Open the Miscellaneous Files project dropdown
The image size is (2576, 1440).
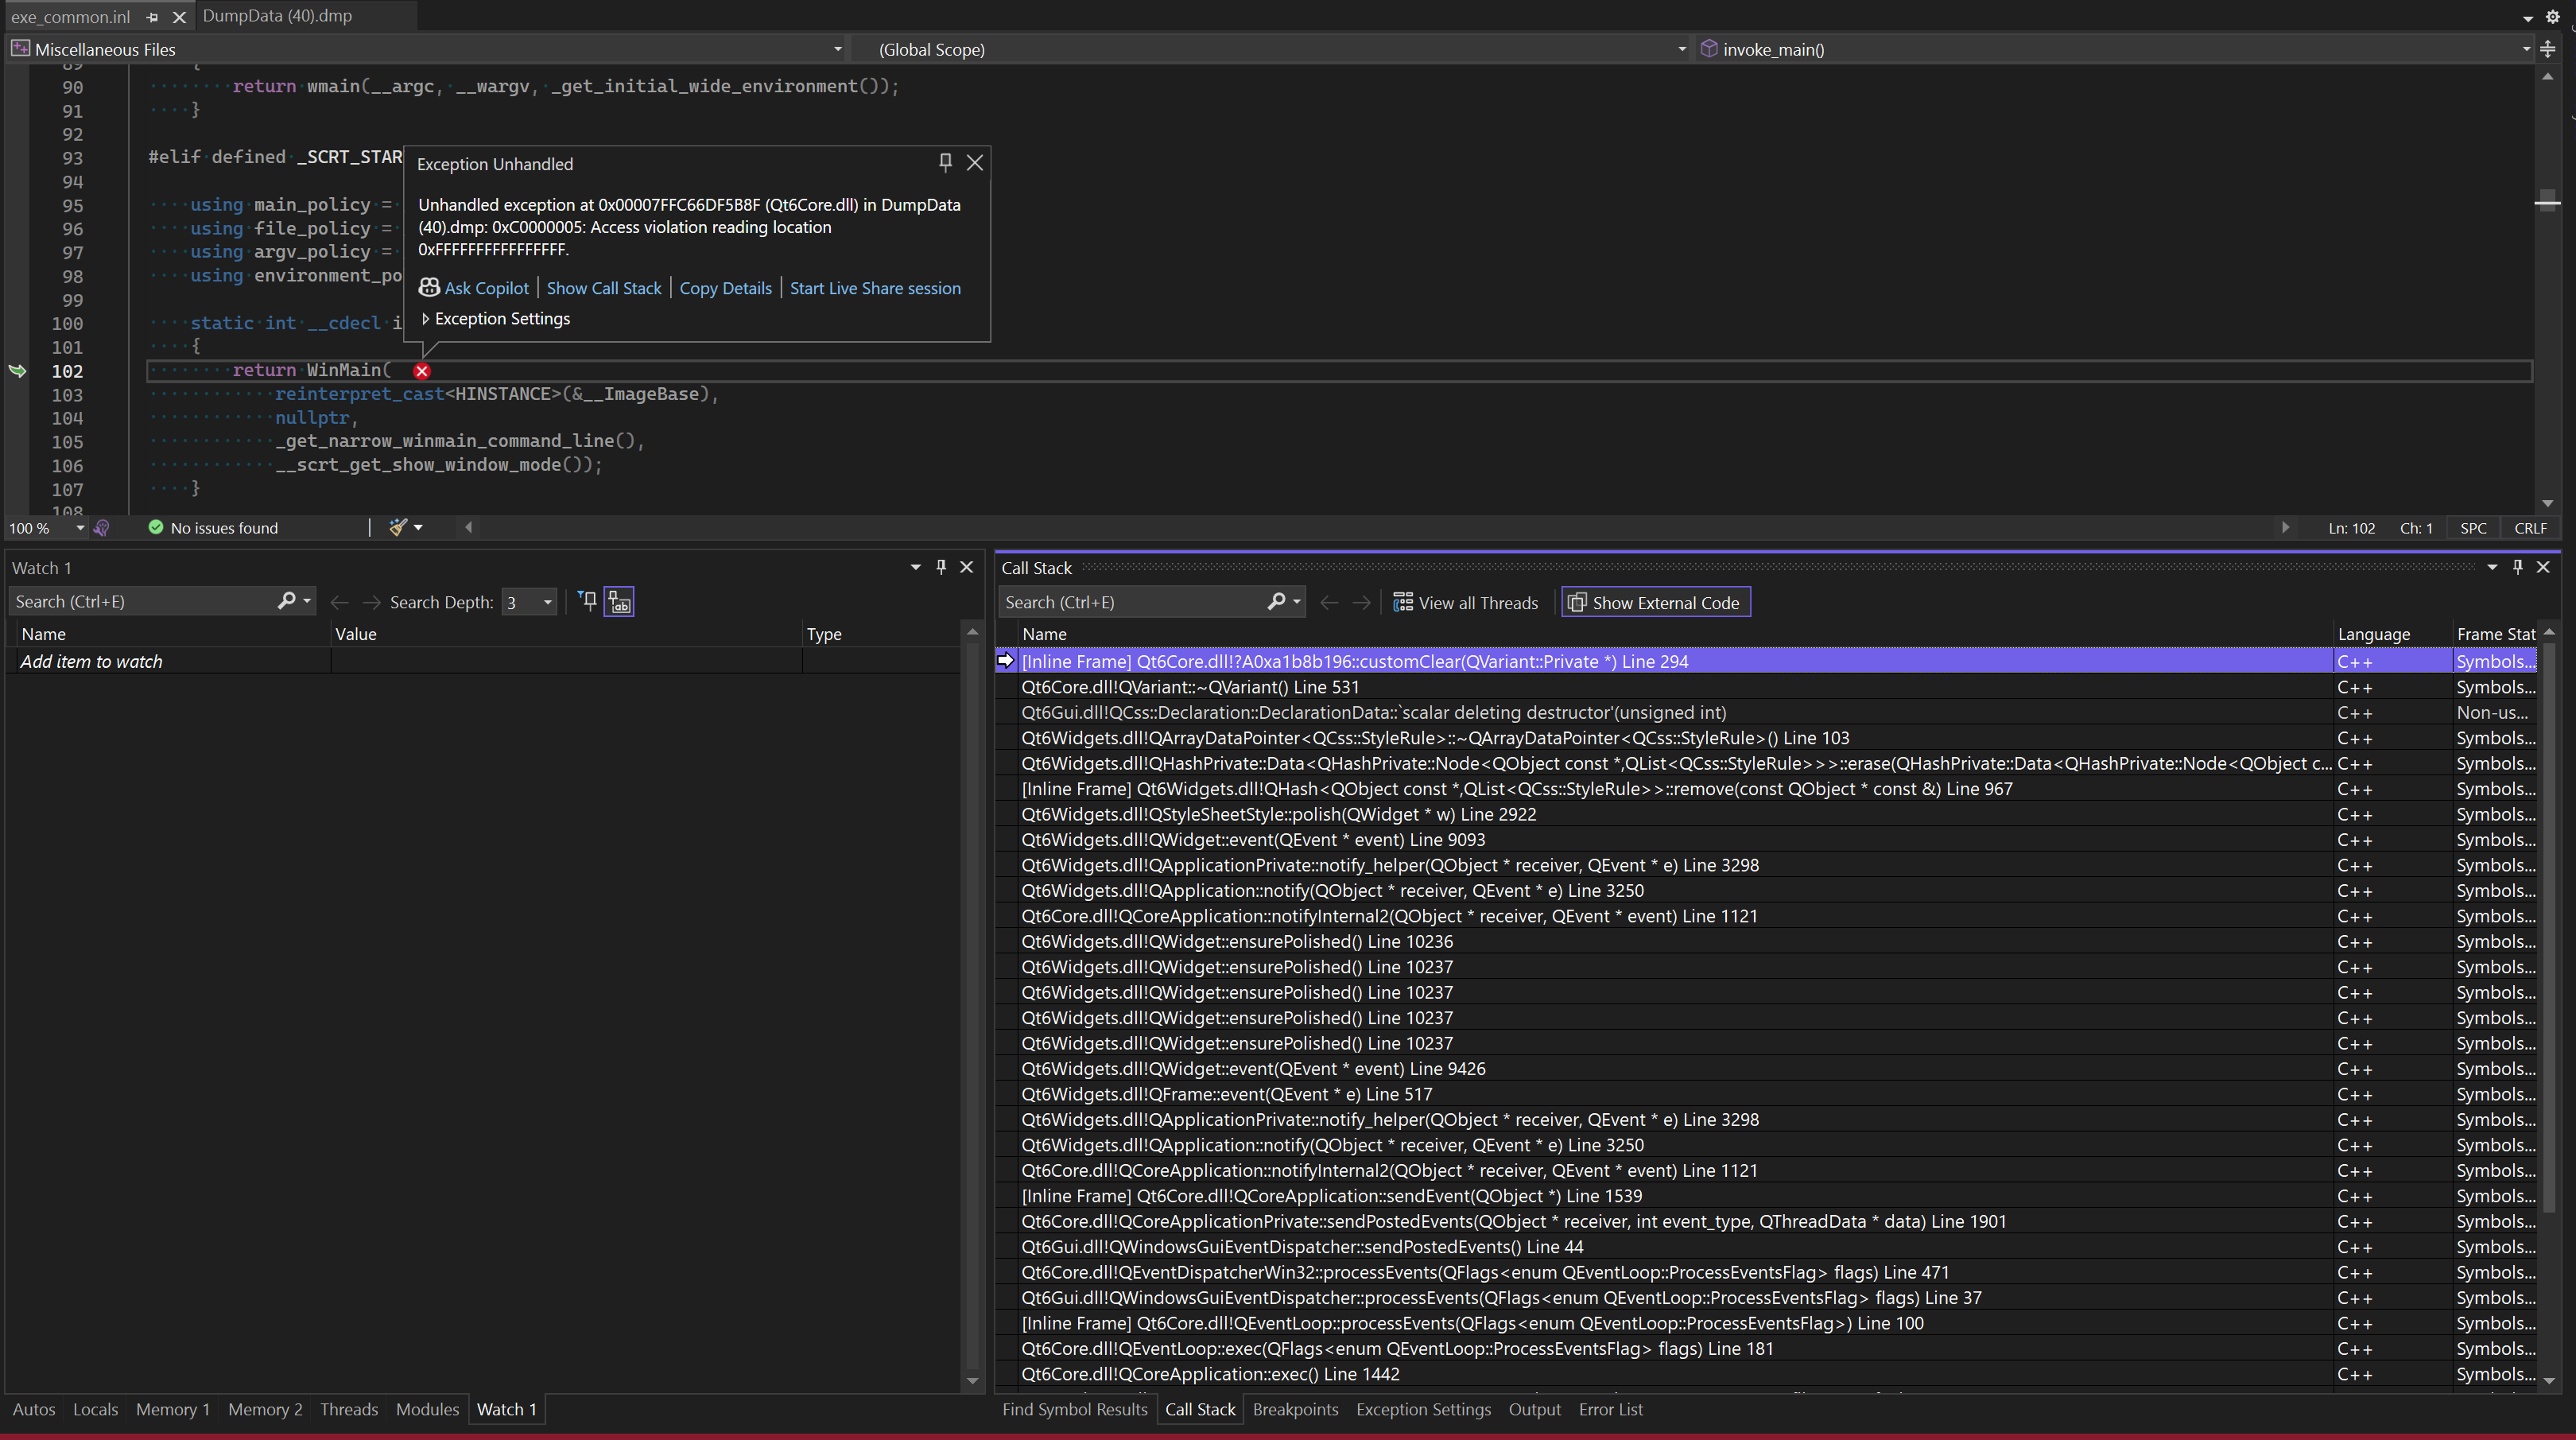point(837,49)
